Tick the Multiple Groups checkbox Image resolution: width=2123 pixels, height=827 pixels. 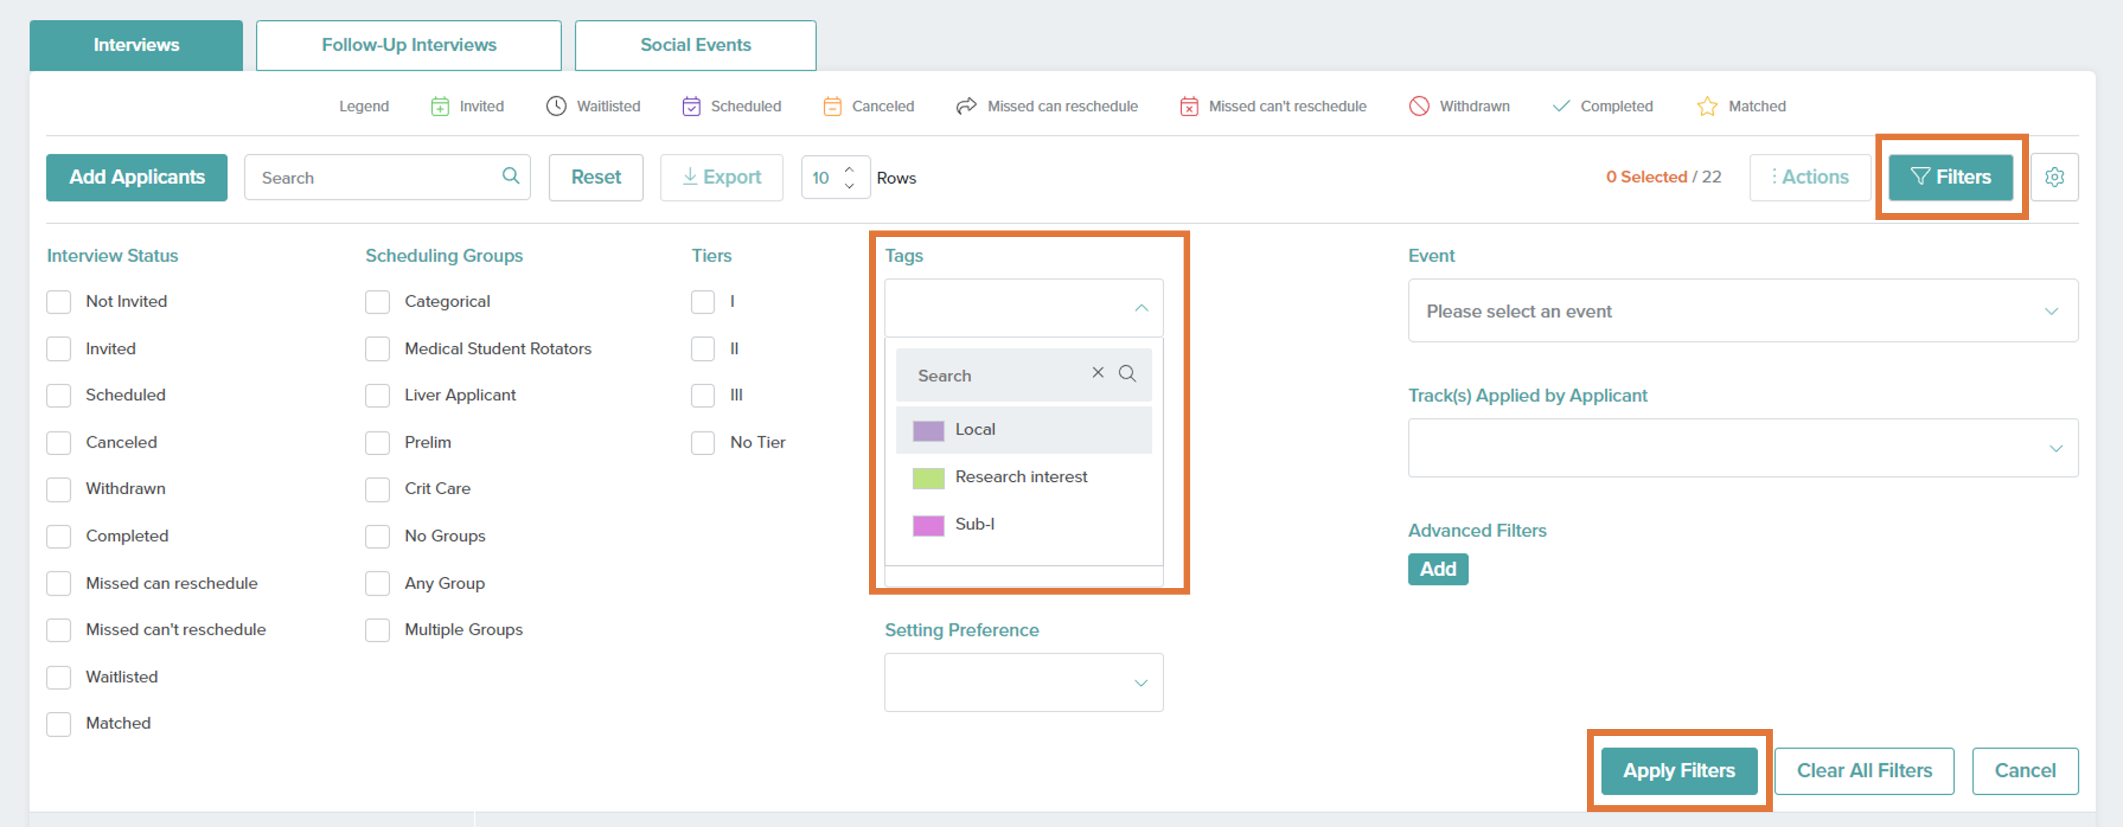[x=377, y=630]
